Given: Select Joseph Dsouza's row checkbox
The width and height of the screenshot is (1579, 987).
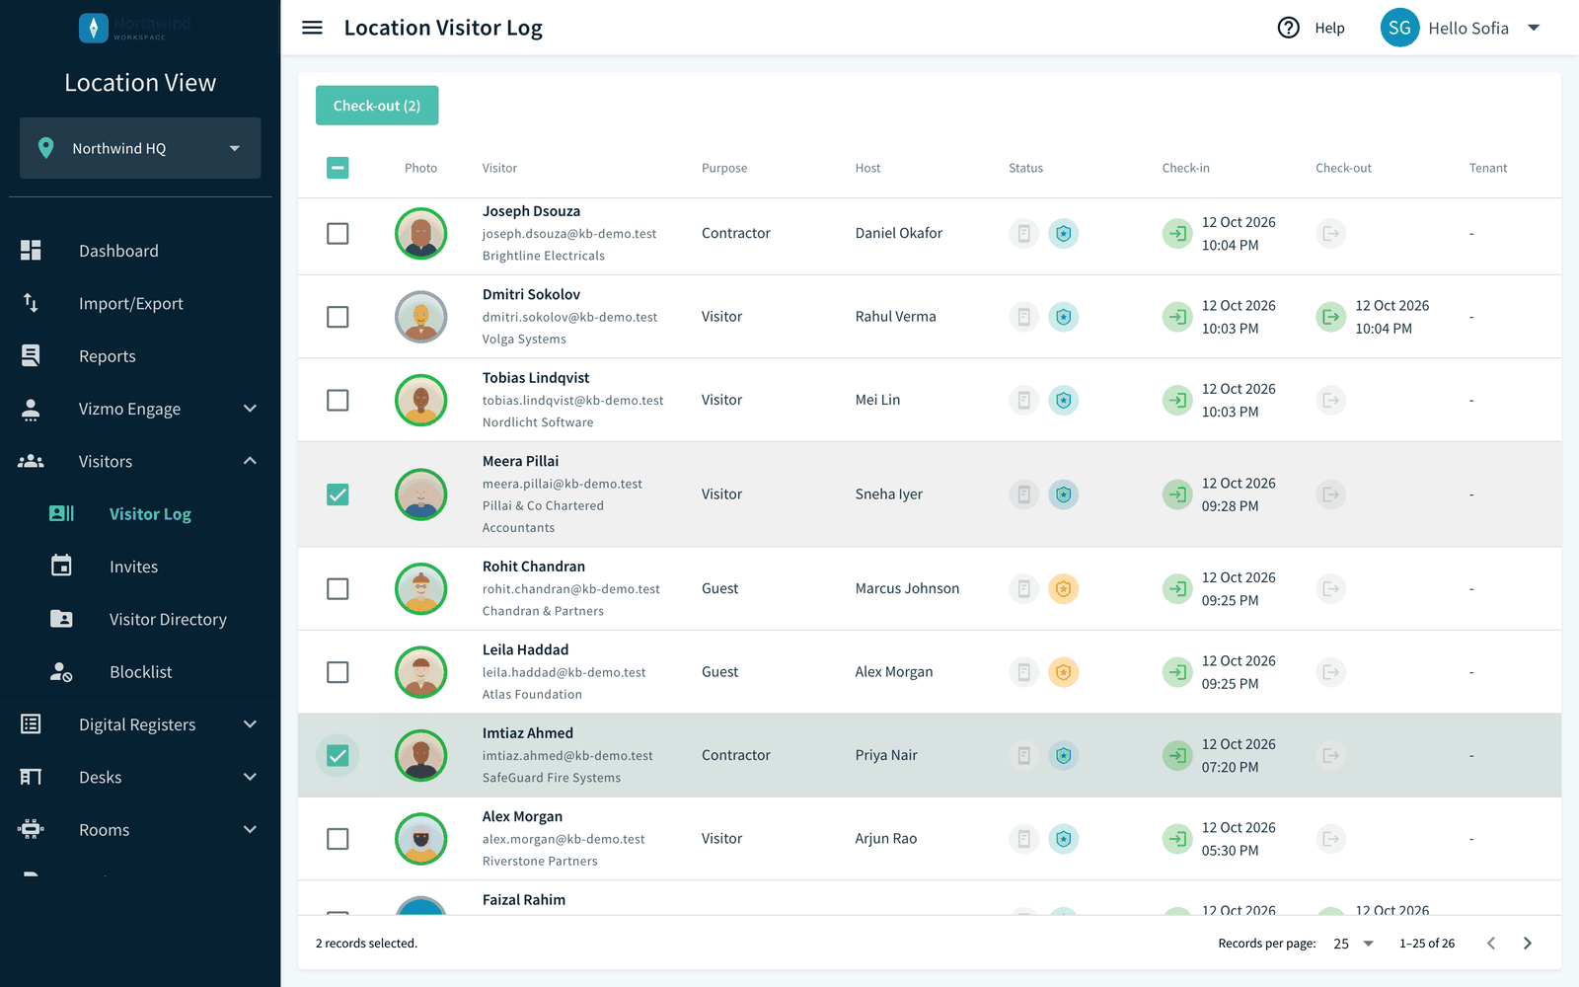Looking at the screenshot, I should 338,234.
